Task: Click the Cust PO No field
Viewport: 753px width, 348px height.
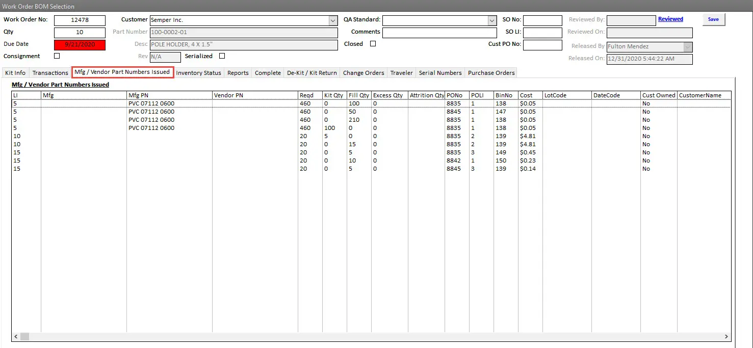Action: [542, 45]
